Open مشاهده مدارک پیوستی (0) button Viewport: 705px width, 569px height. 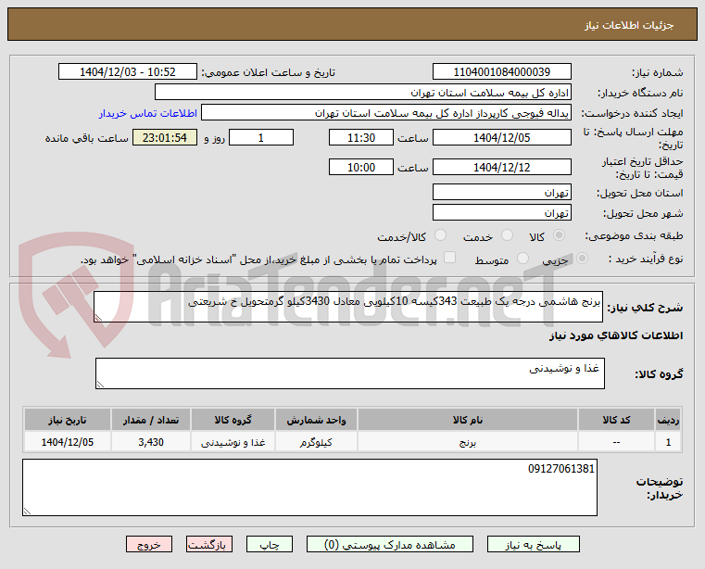click(390, 544)
